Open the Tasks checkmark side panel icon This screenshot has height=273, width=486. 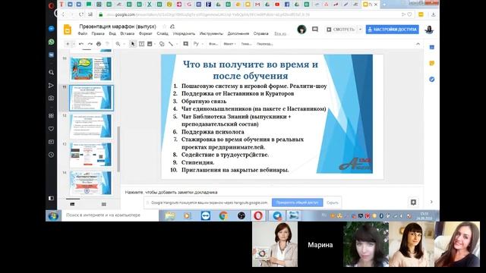(432, 79)
